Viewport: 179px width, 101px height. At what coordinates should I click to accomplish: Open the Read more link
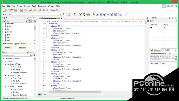[x=23, y=48]
